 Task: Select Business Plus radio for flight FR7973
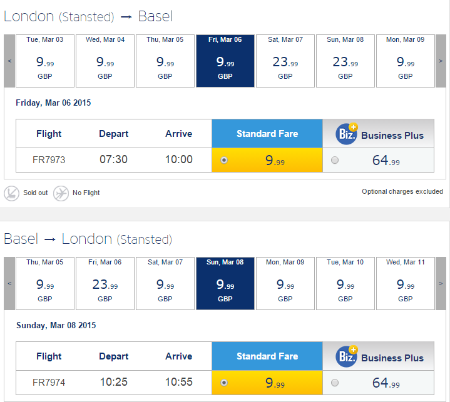335,160
